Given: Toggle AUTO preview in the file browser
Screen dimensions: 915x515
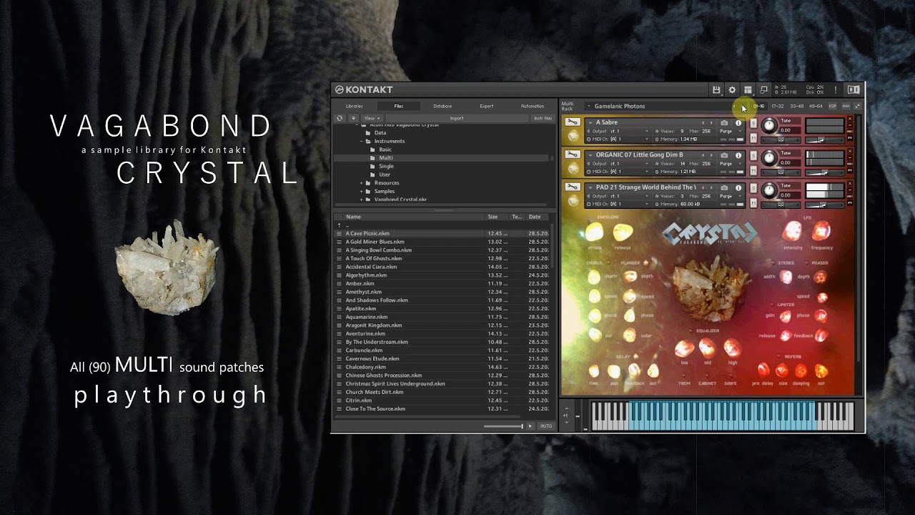Looking at the screenshot, I should pos(545,426).
